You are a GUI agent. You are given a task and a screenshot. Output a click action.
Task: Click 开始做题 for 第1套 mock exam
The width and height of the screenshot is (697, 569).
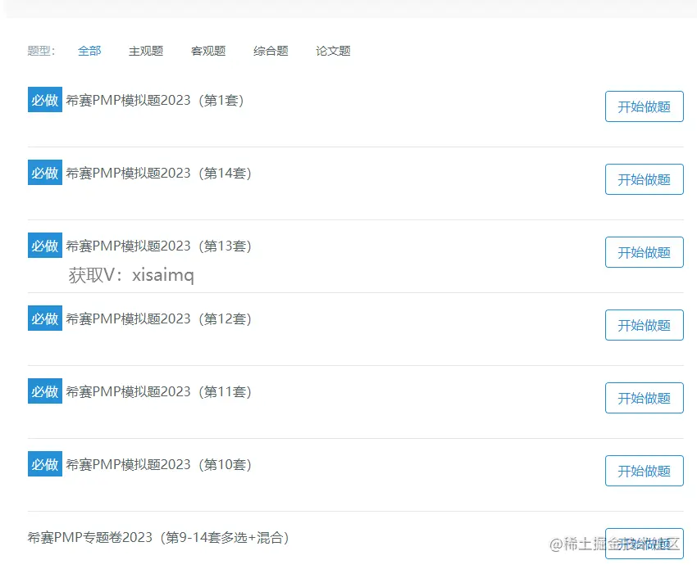pos(644,106)
